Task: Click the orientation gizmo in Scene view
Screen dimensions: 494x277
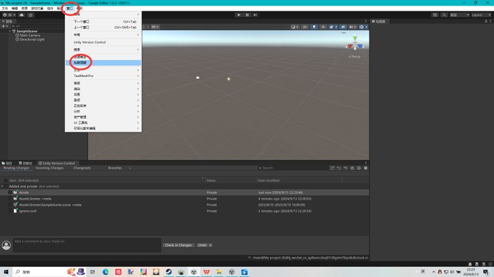Action: (355, 43)
